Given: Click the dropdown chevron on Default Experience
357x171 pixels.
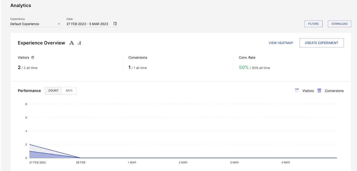Looking at the screenshot, I should (59, 24).
